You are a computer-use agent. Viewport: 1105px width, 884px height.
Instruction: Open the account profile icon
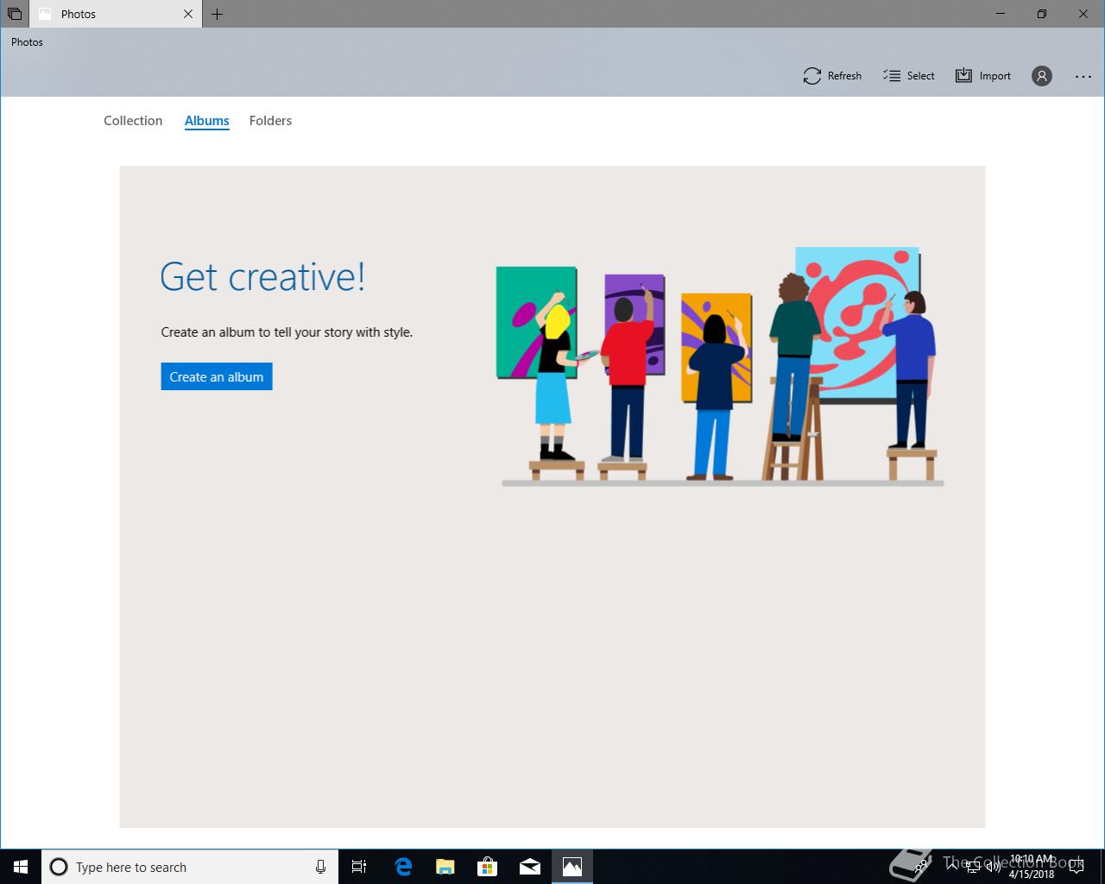pos(1042,76)
